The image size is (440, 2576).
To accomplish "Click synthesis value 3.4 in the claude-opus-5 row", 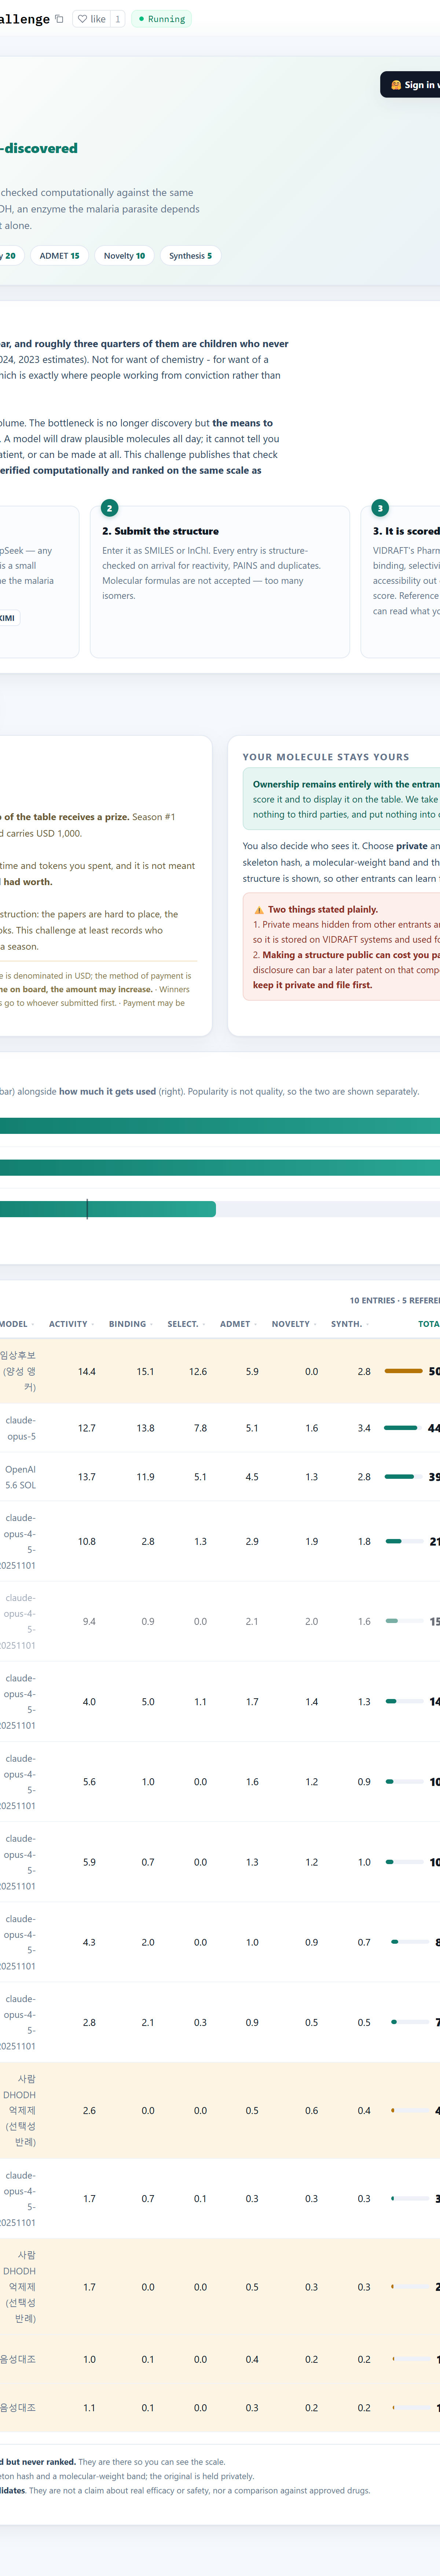I will [x=364, y=1428].
